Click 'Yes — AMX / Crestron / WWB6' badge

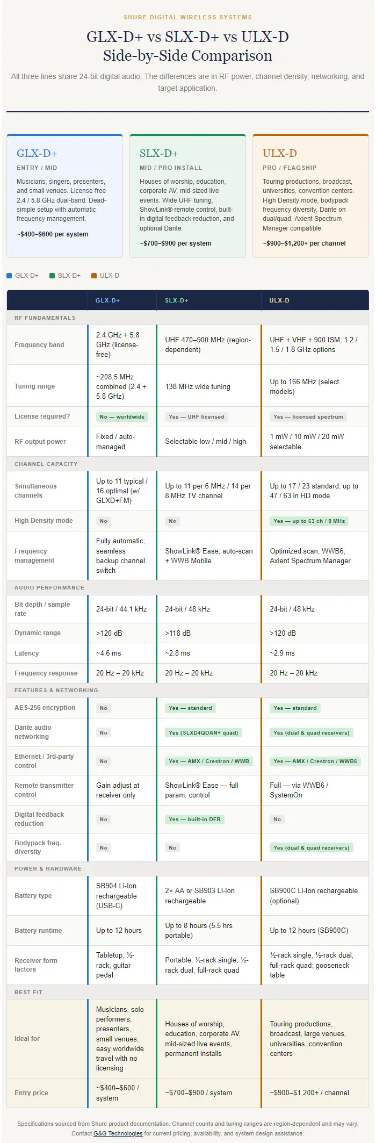click(315, 761)
